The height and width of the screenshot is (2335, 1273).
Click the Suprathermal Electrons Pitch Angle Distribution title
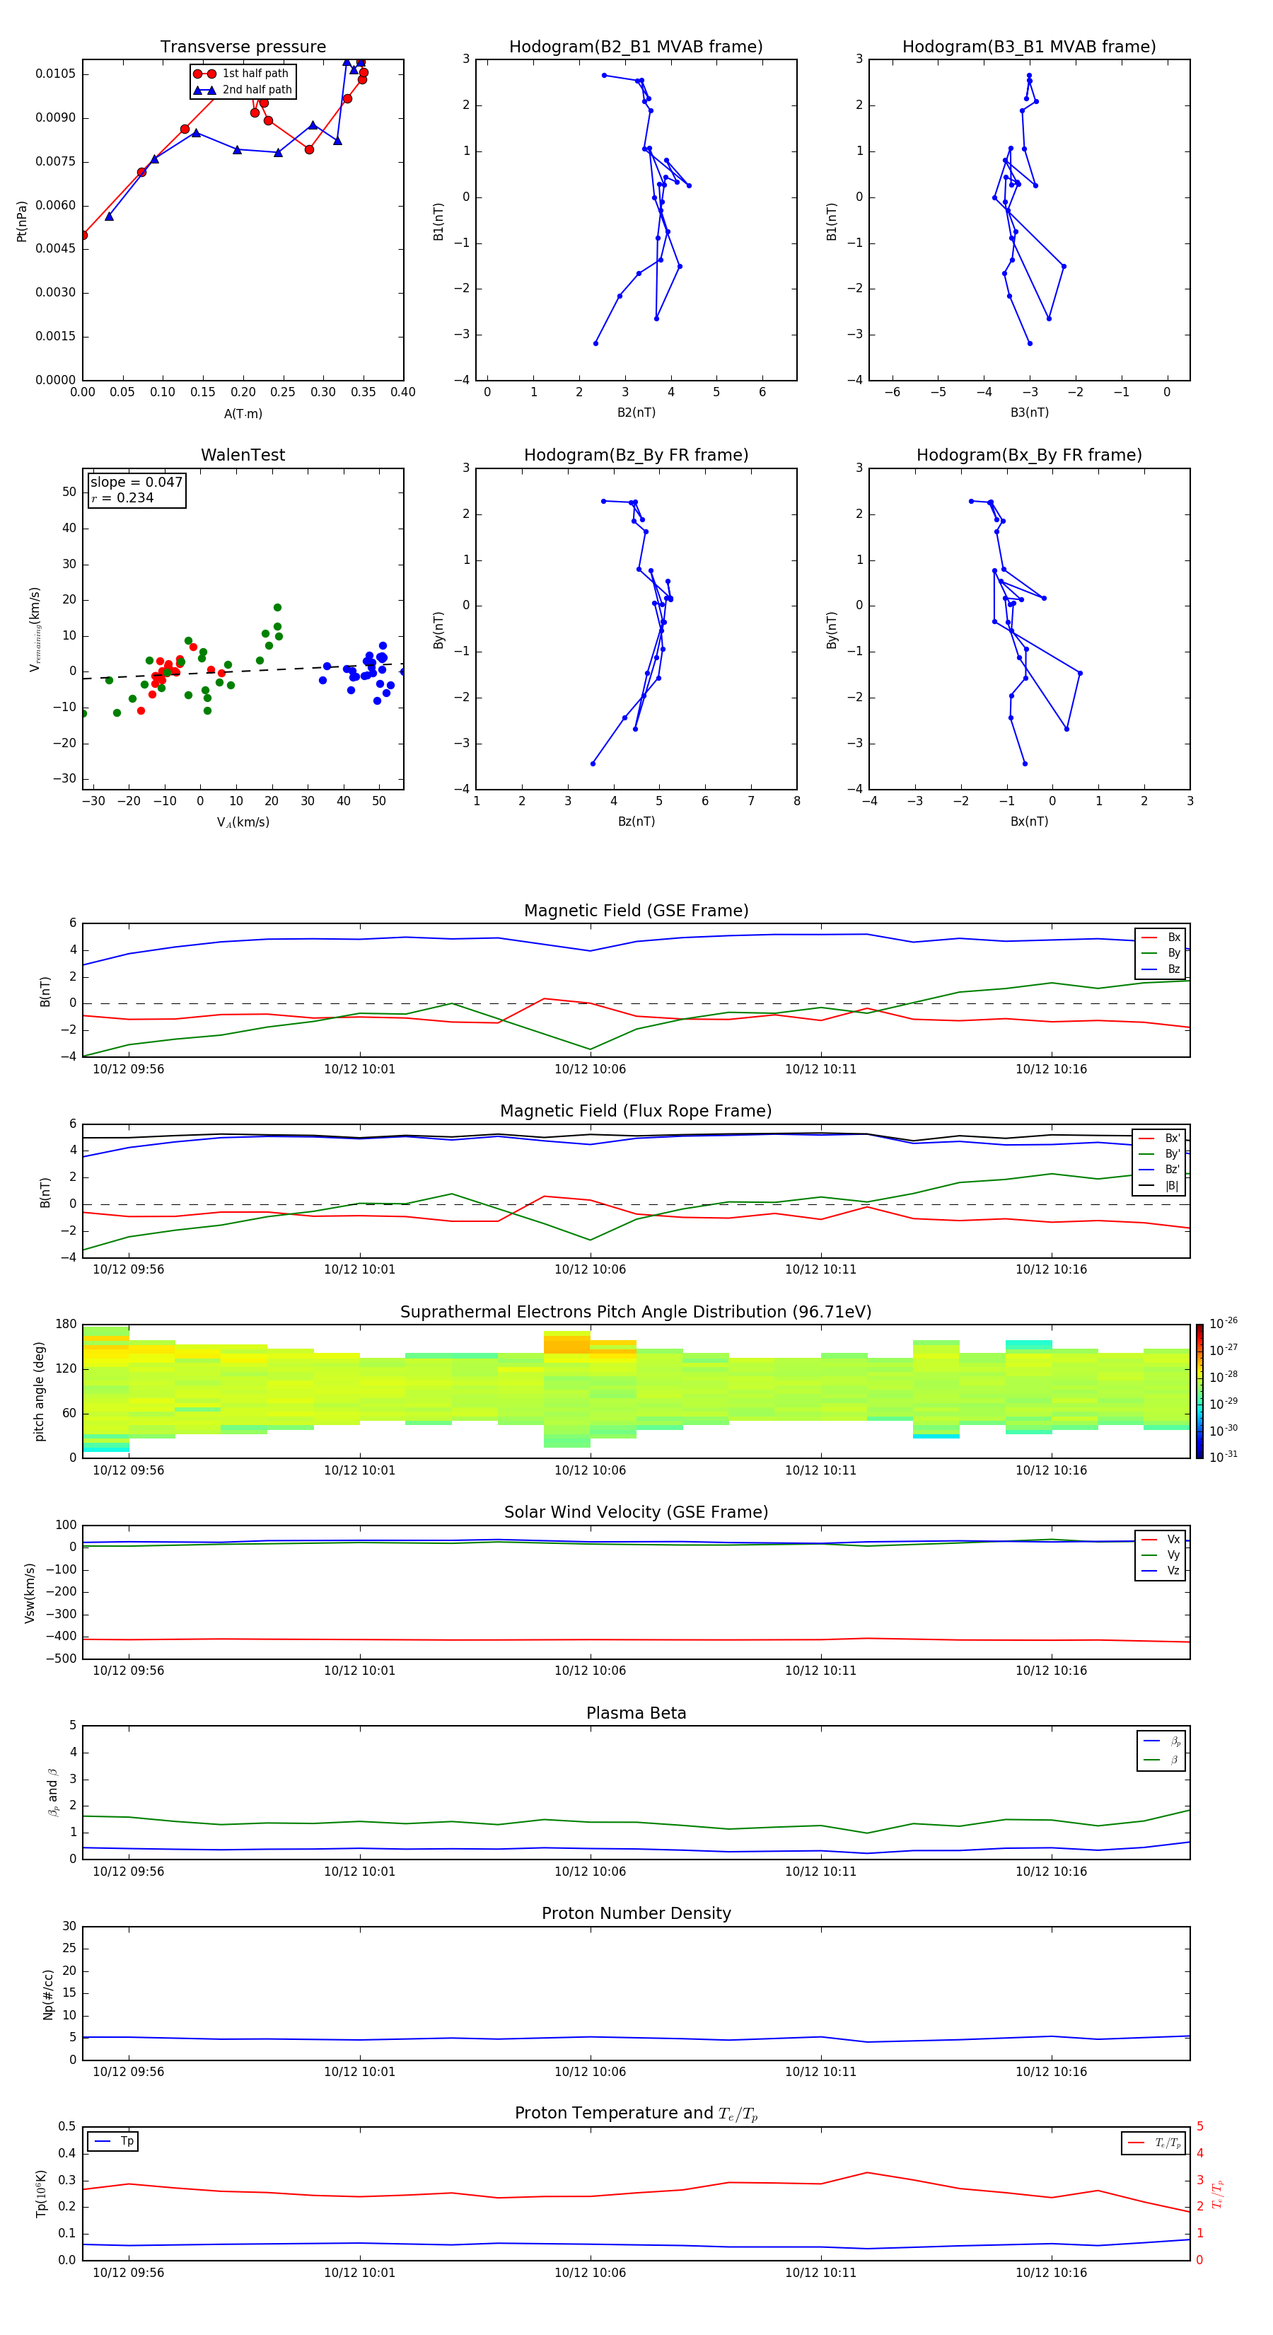(x=636, y=1313)
